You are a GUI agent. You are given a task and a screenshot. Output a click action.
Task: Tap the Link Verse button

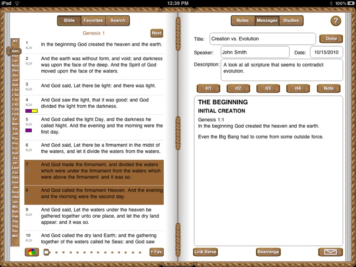[x=205, y=252]
